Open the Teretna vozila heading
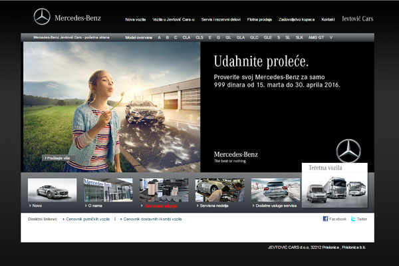 325,168
